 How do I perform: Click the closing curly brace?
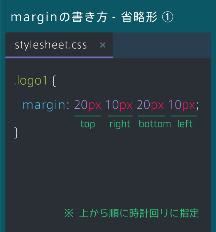point(16,133)
